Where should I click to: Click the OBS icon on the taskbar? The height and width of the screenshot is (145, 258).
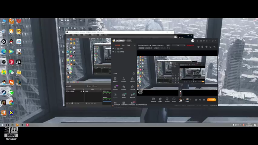coord(22,125)
